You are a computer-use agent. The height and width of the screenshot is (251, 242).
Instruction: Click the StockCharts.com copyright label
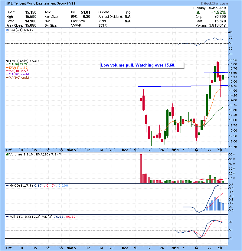[214, 3]
